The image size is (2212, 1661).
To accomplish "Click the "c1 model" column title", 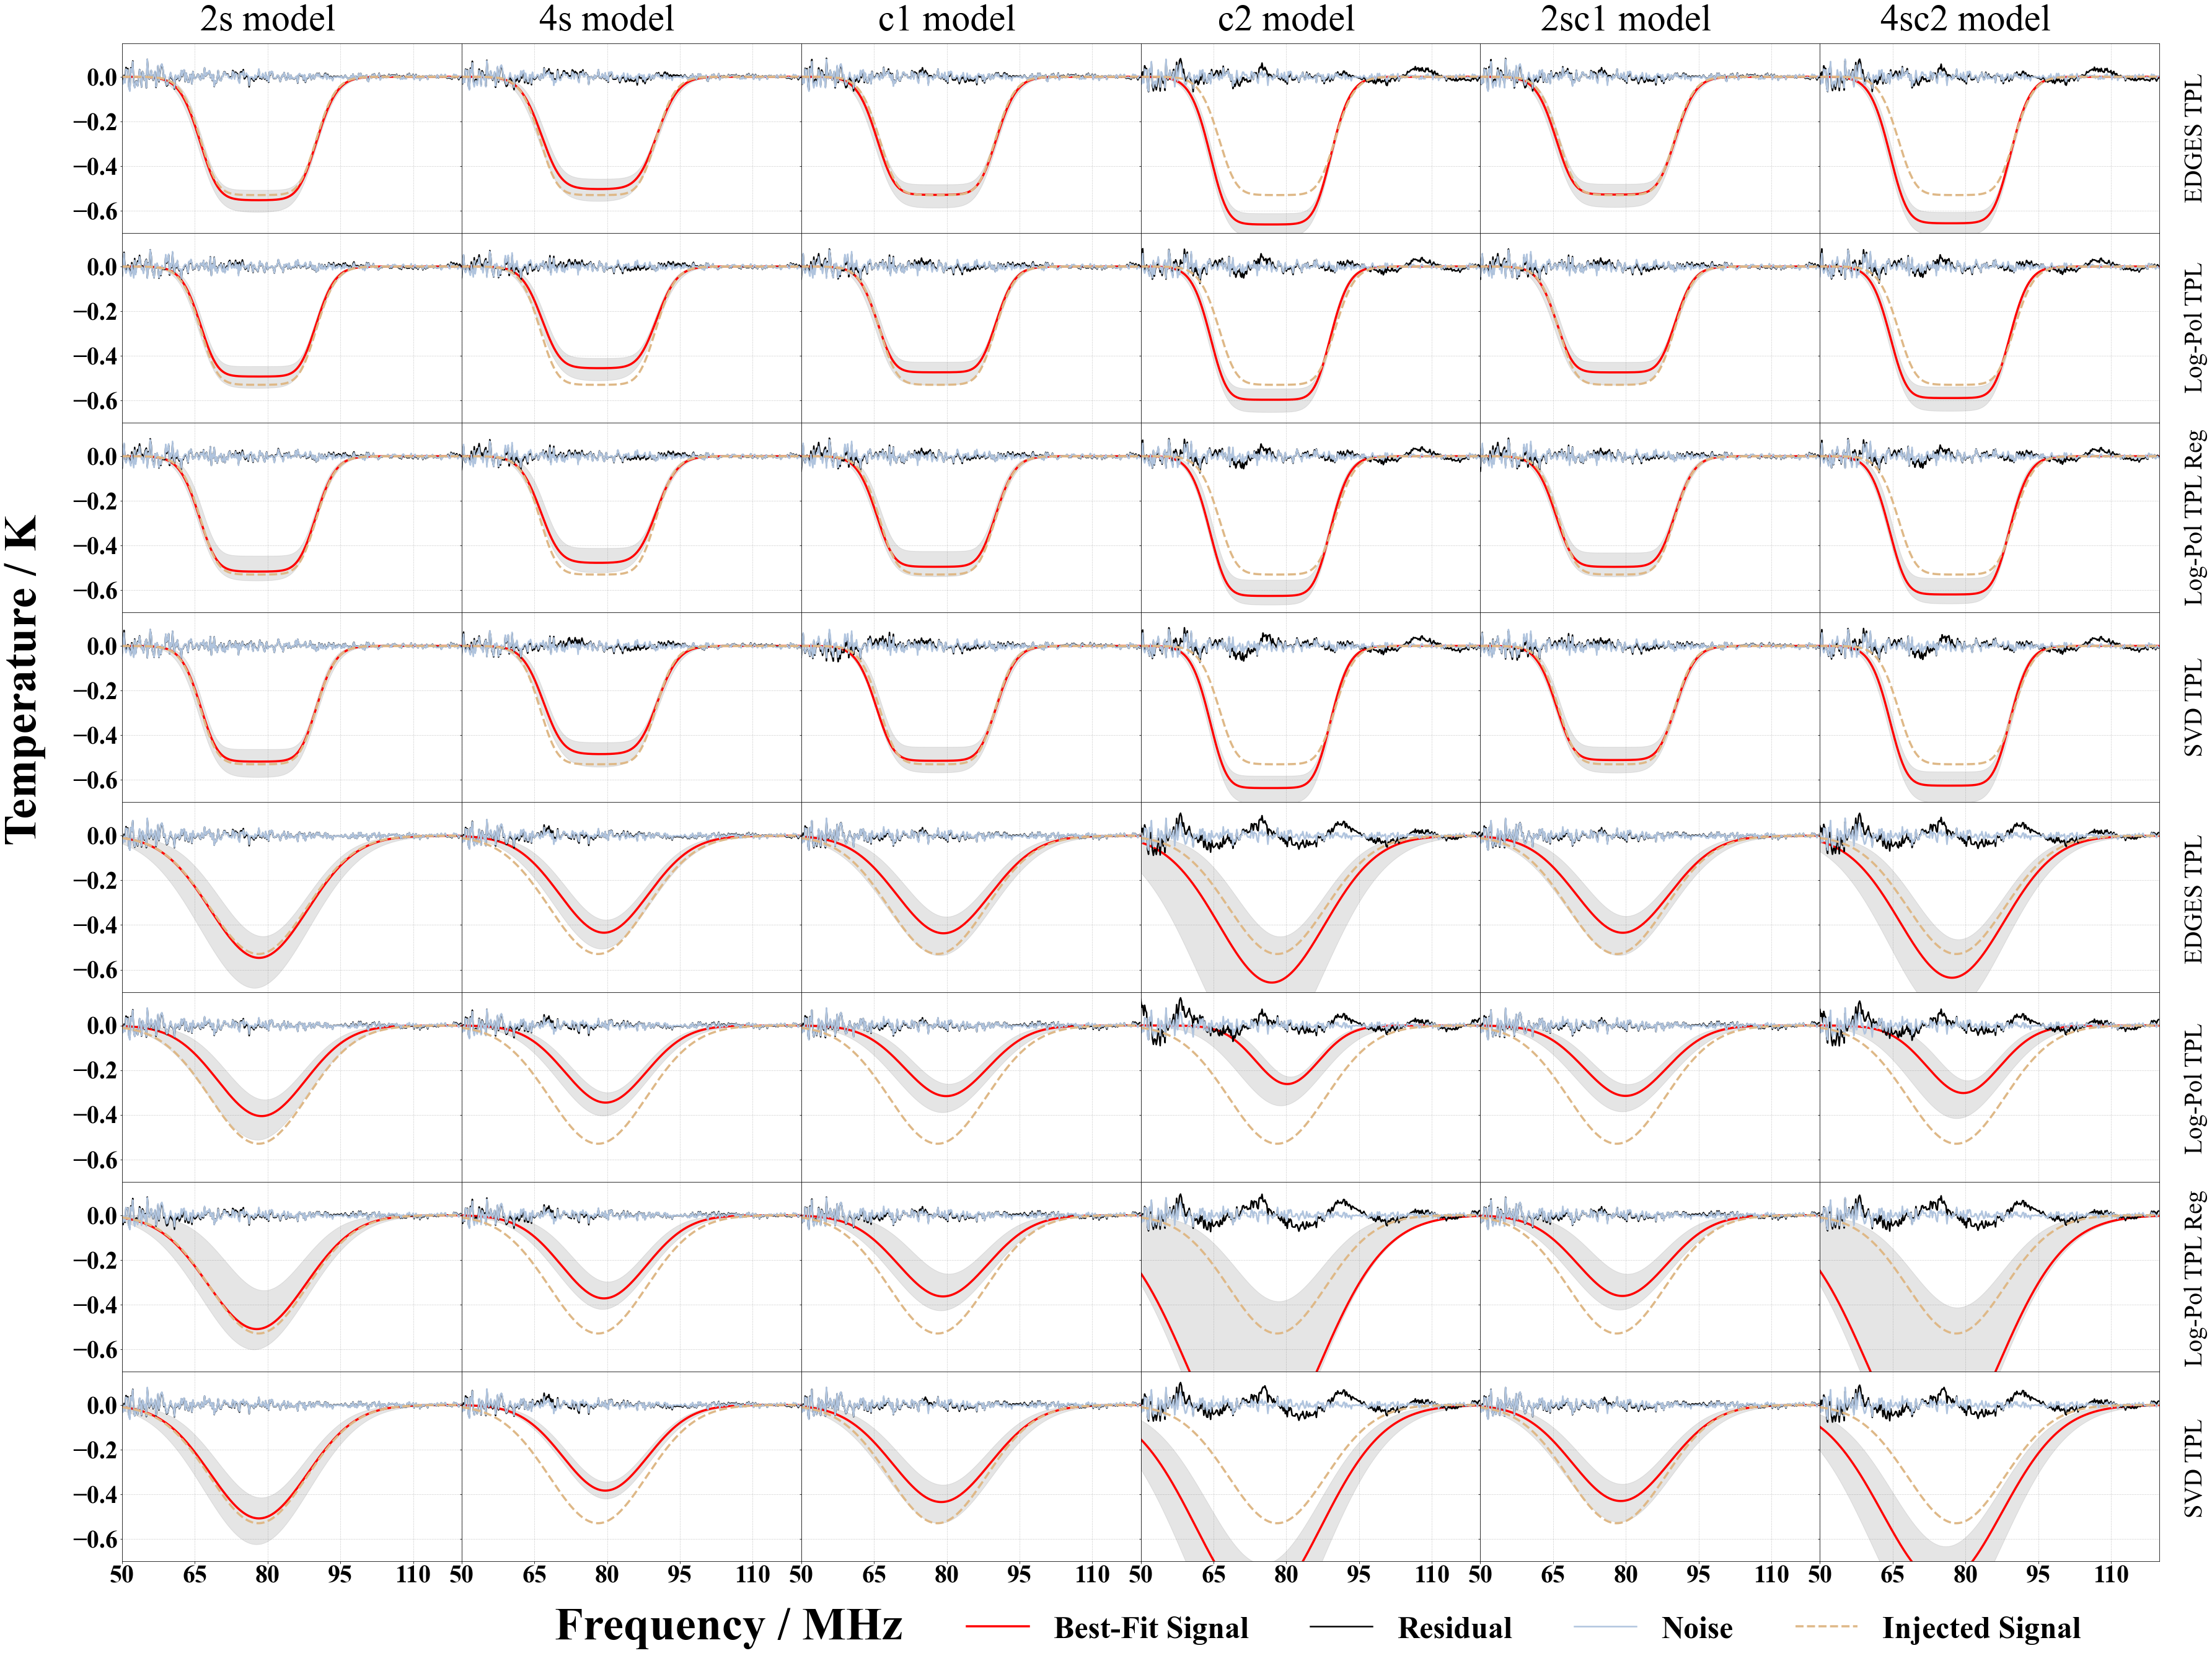I will [947, 19].
